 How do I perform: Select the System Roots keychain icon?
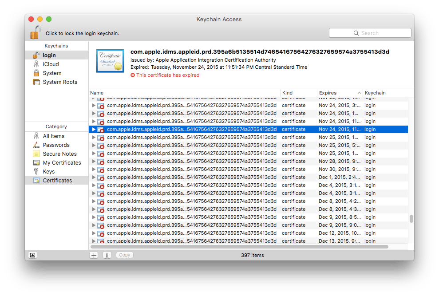[36, 82]
